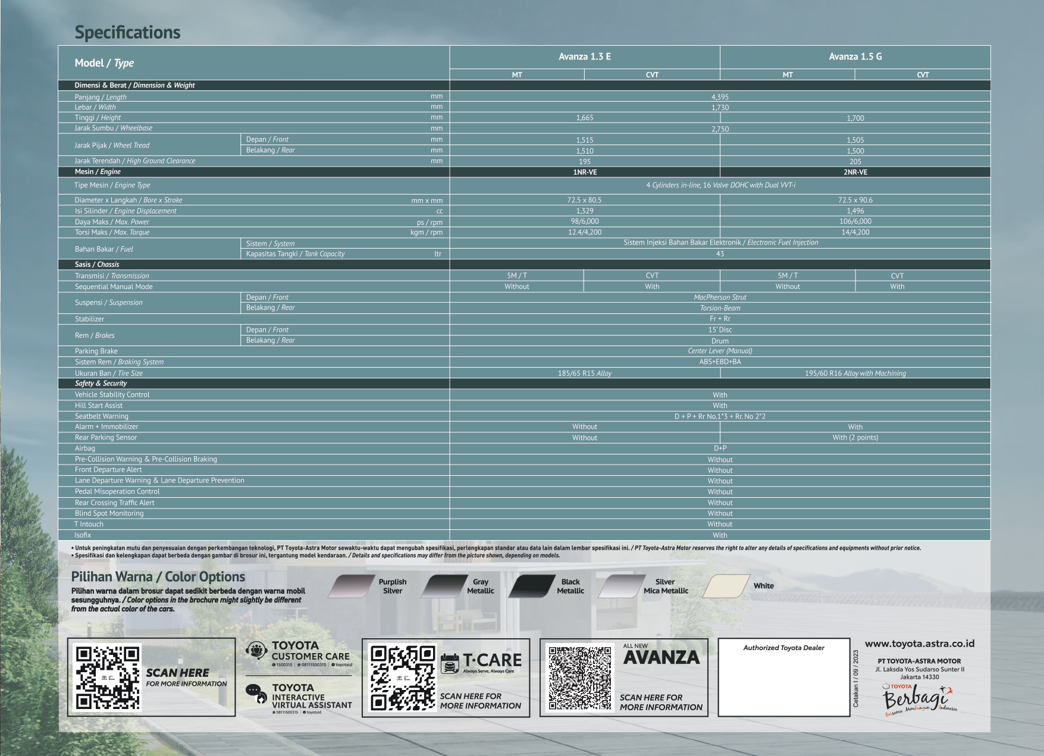Screen dimensions: 1044x756
Task: Select the White color swatch
Action: coord(726,586)
